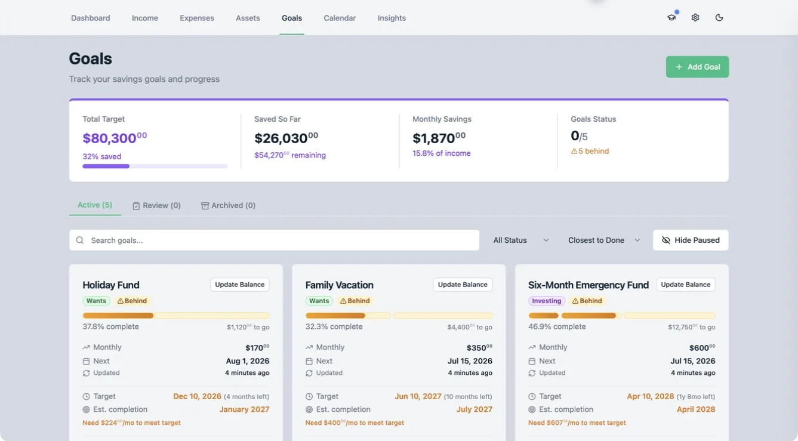Viewport: 798px width, 441px height.
Task: Click Family Vacation Updated refresh icon
Action: tap(309, 373)
